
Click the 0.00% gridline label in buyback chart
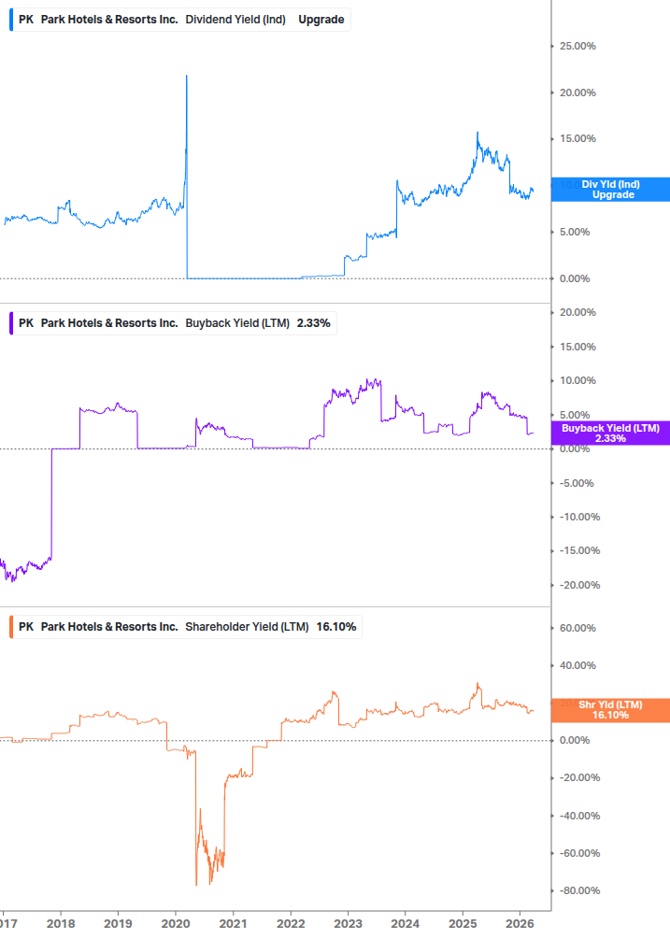point(576,448)
